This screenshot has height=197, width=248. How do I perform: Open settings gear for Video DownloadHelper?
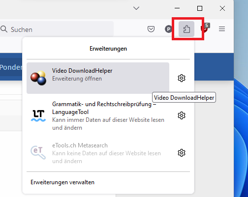182,78
